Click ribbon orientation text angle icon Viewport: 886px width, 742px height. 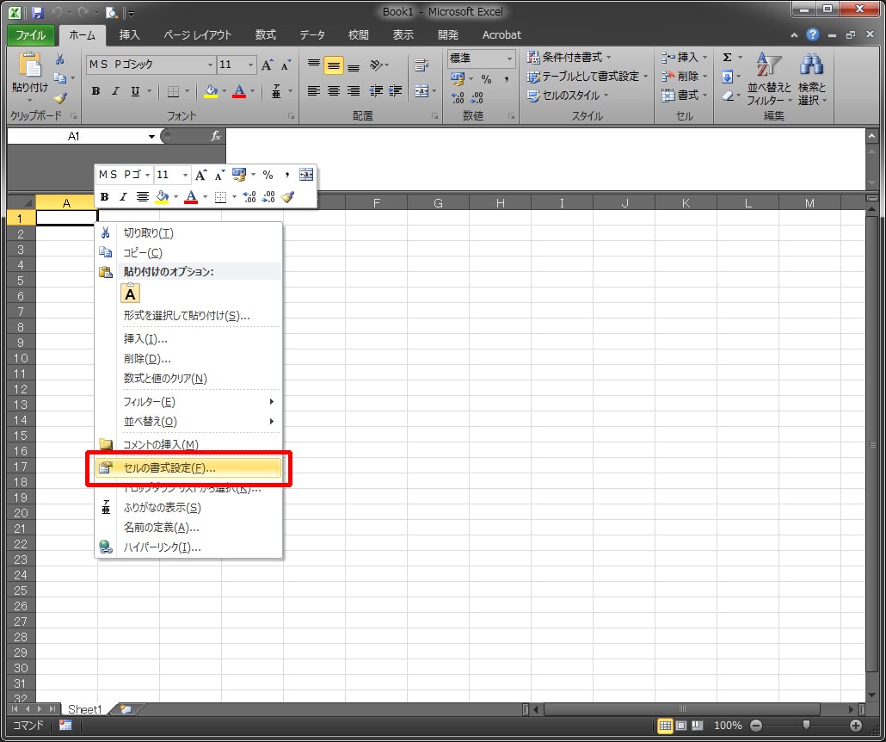tap(376, 65)
